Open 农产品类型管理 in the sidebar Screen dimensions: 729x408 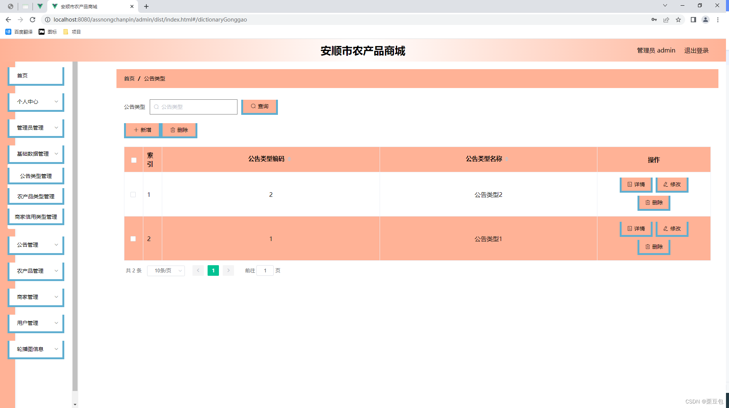[36, 196]
